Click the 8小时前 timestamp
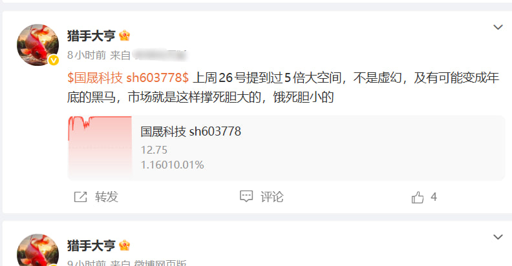 tap(87, 55)
